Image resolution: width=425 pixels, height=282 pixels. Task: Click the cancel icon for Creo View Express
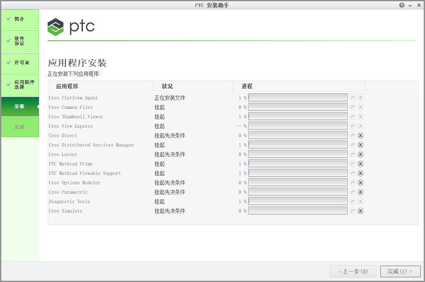361,126
